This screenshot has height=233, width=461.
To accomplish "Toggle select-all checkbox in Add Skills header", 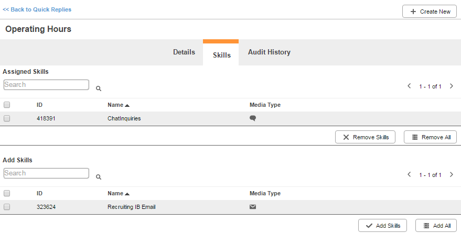I will point(7,193).
